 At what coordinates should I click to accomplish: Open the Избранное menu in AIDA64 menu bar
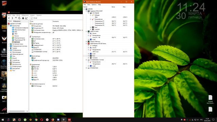(25, 15)
